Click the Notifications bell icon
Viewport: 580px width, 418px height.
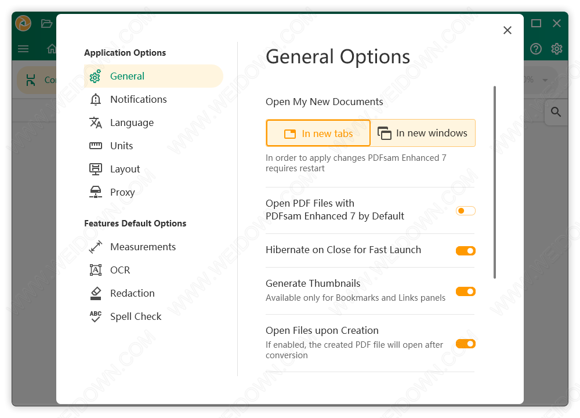[x=96, y=99]
